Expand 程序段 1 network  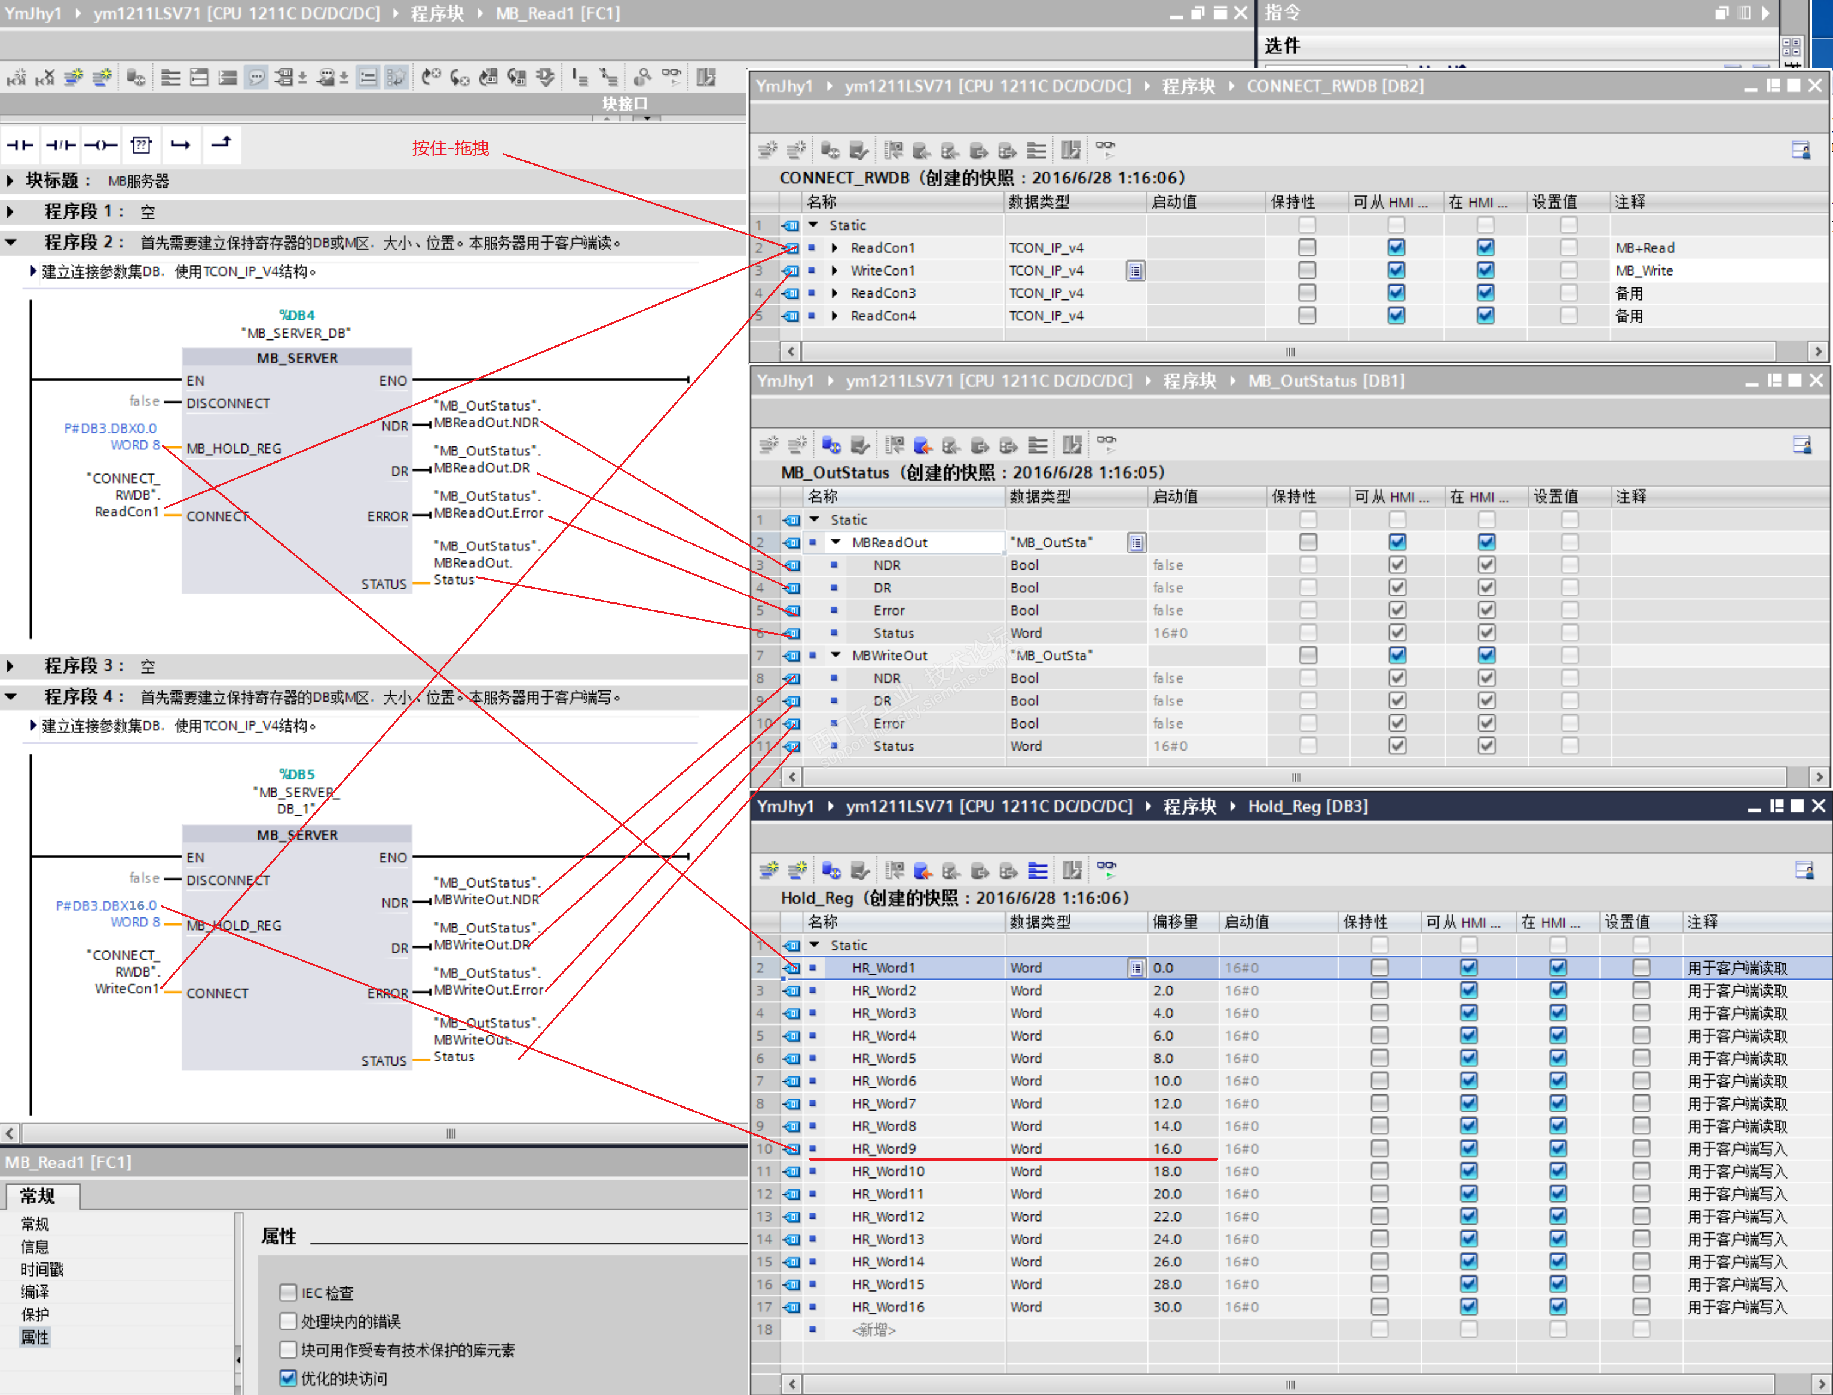tap(10, 212)
